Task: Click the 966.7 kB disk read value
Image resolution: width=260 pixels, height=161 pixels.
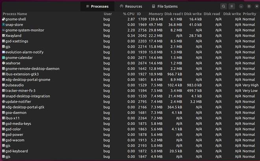Action: (x=175, y=74)
